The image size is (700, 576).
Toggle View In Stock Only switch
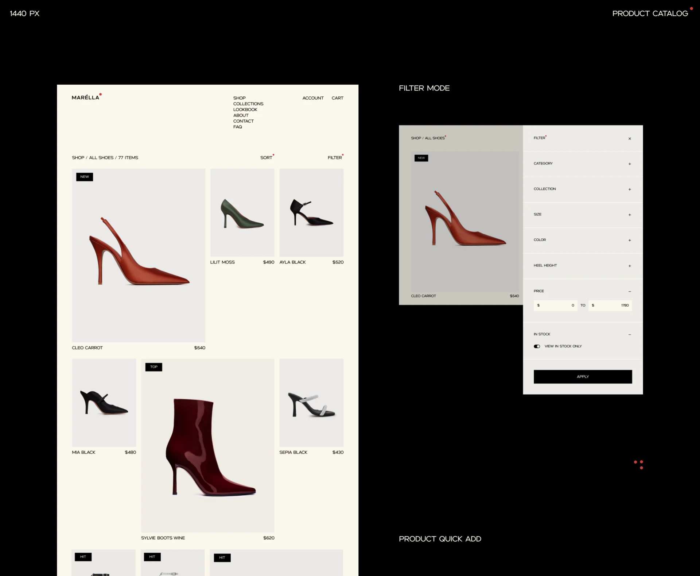pyautogui.click(x=537, y=346)
